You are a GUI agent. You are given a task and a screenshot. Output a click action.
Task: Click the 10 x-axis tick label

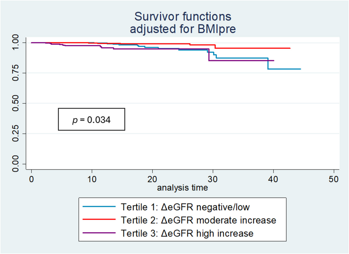[92, 179]
